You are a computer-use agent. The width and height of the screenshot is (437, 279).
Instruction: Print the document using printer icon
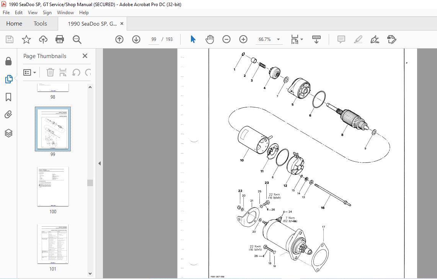point(60,39)
